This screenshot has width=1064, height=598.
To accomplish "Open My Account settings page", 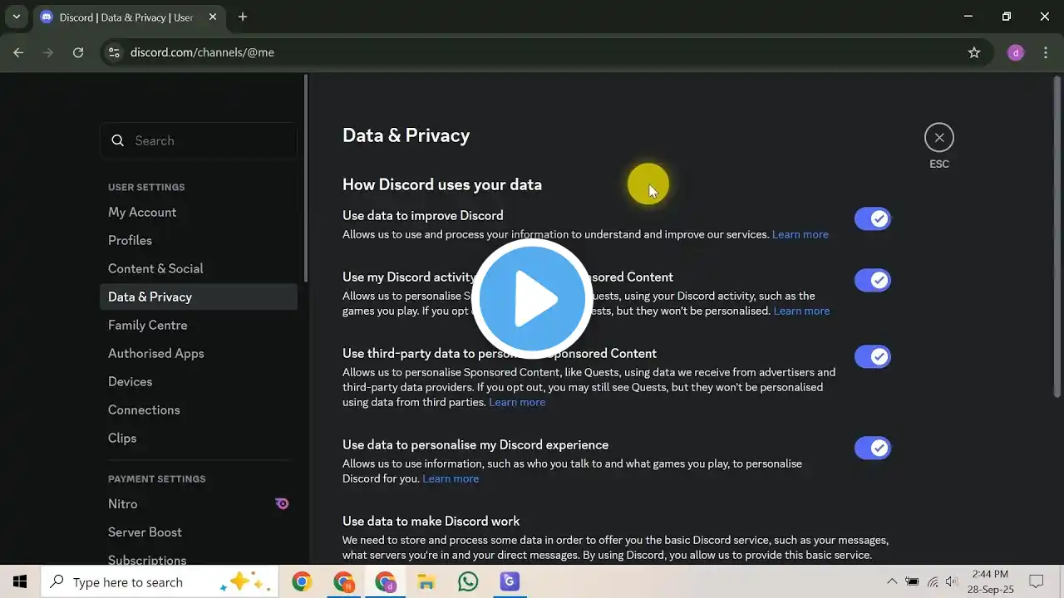I will (x=142, y=213).
